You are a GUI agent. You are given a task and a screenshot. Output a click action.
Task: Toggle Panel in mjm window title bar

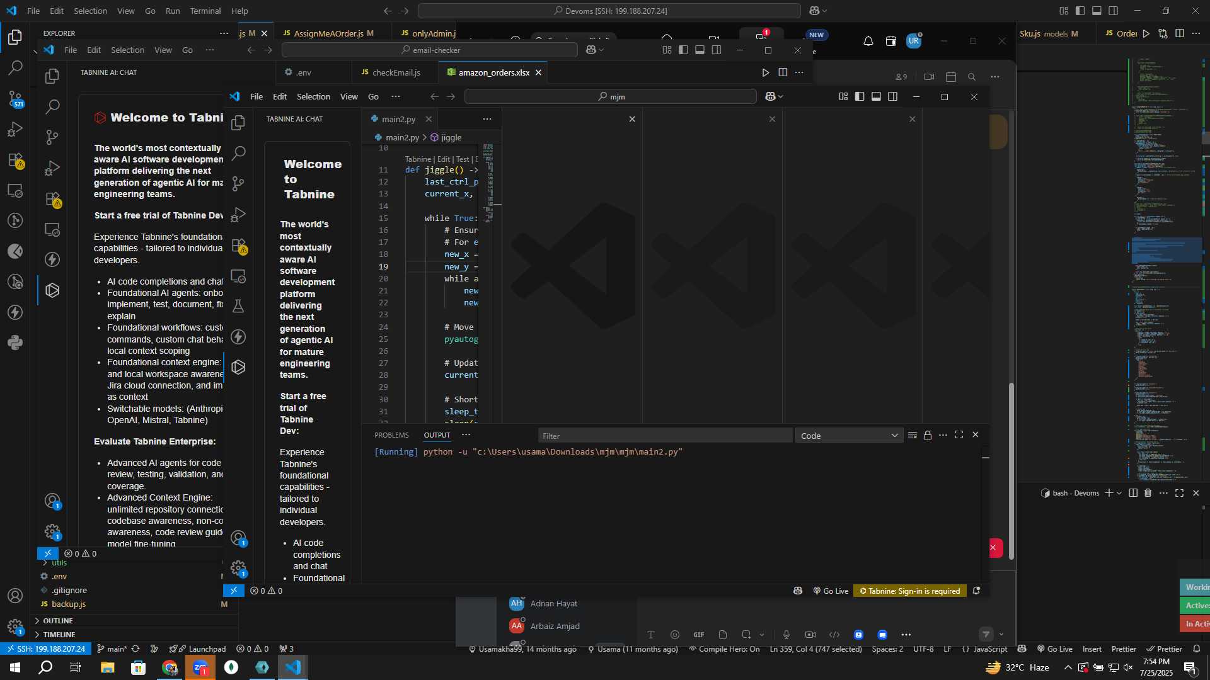(x=876, y=96)
